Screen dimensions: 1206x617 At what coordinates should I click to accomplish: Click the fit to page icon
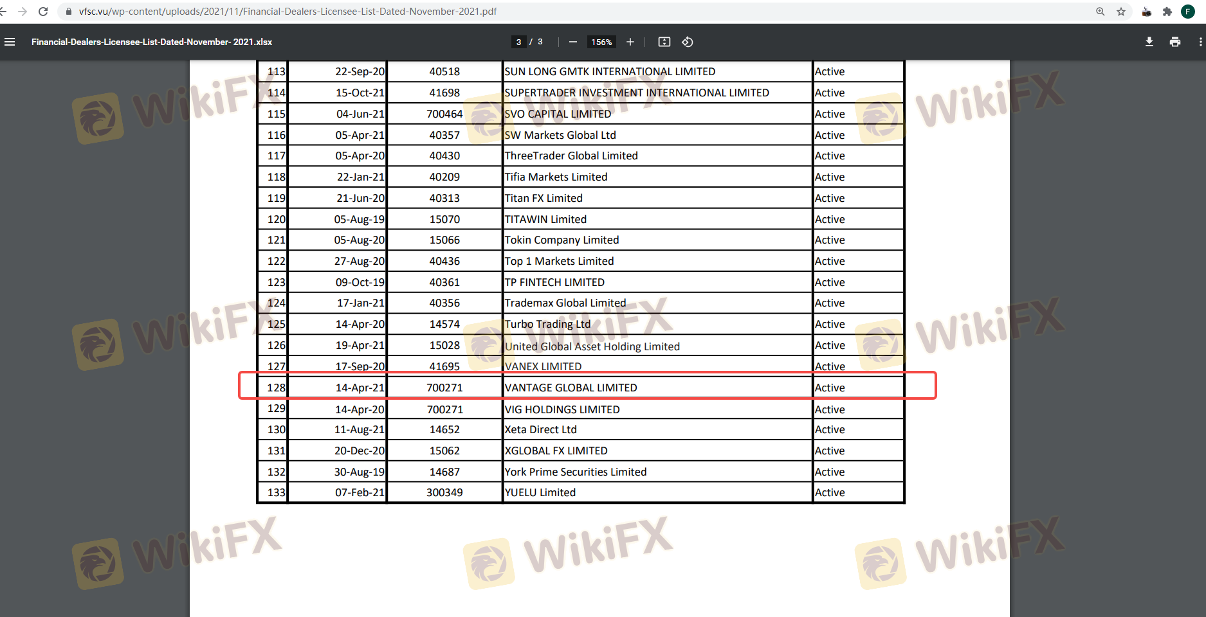click(x=664, y=42)
